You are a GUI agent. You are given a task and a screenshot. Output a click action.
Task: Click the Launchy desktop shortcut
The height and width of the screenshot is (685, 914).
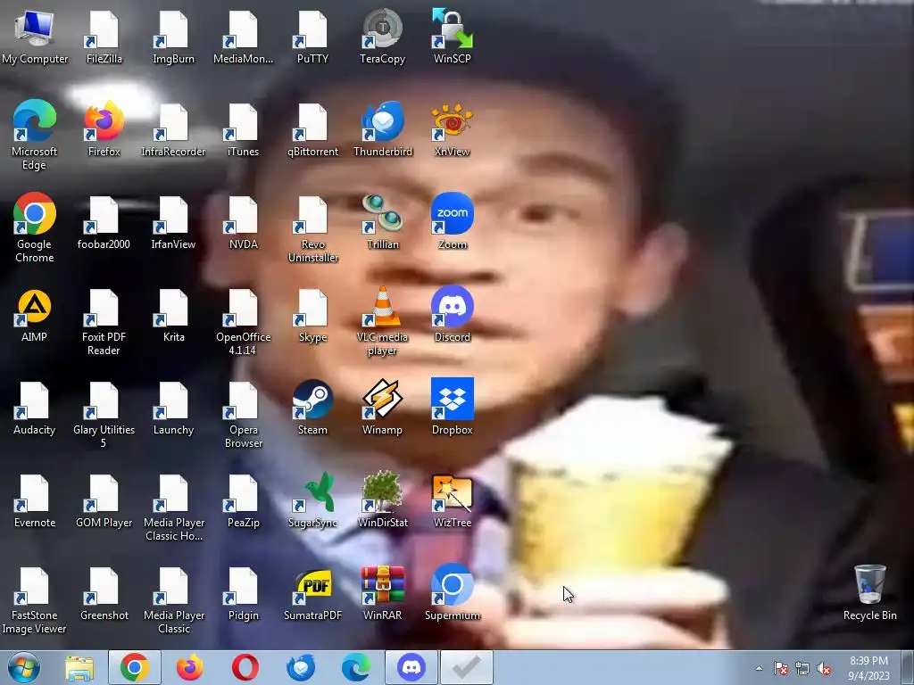[x=173, y=408]
